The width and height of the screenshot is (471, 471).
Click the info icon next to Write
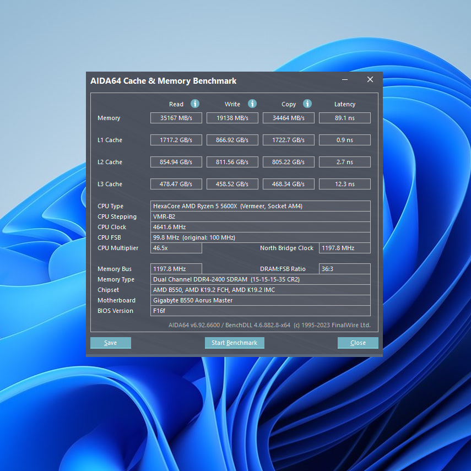pos(252,104)
